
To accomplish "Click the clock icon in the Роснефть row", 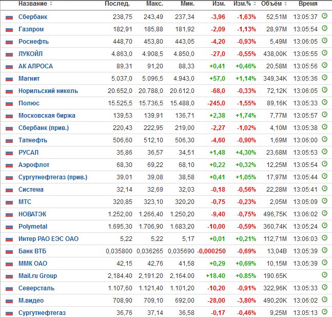I will [324, 40].
